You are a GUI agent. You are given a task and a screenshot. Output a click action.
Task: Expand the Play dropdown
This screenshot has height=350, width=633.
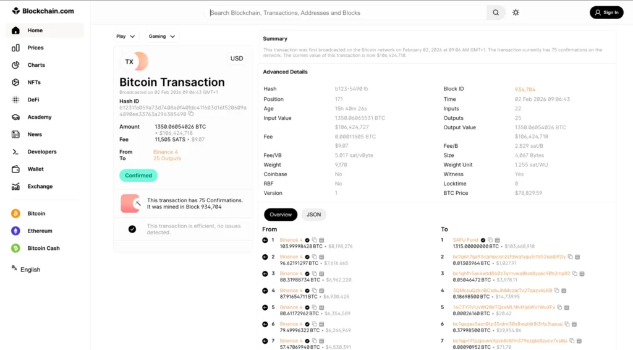coord(125,36)
